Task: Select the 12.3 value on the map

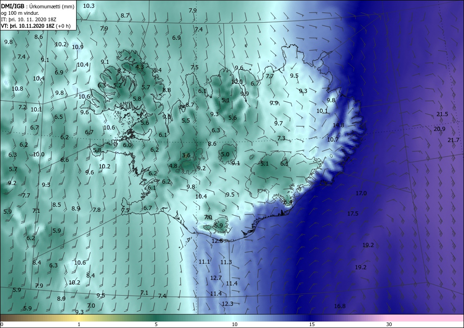Action: [x=227, y=304]
